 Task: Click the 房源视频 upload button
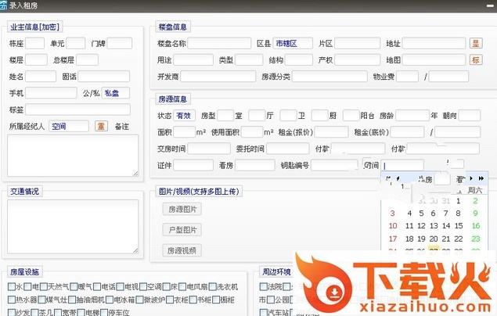(182, 250)
